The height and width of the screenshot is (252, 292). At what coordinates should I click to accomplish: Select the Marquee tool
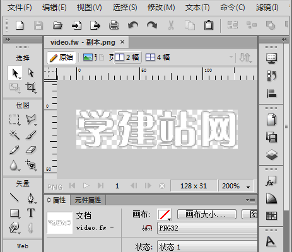point(15,119)
